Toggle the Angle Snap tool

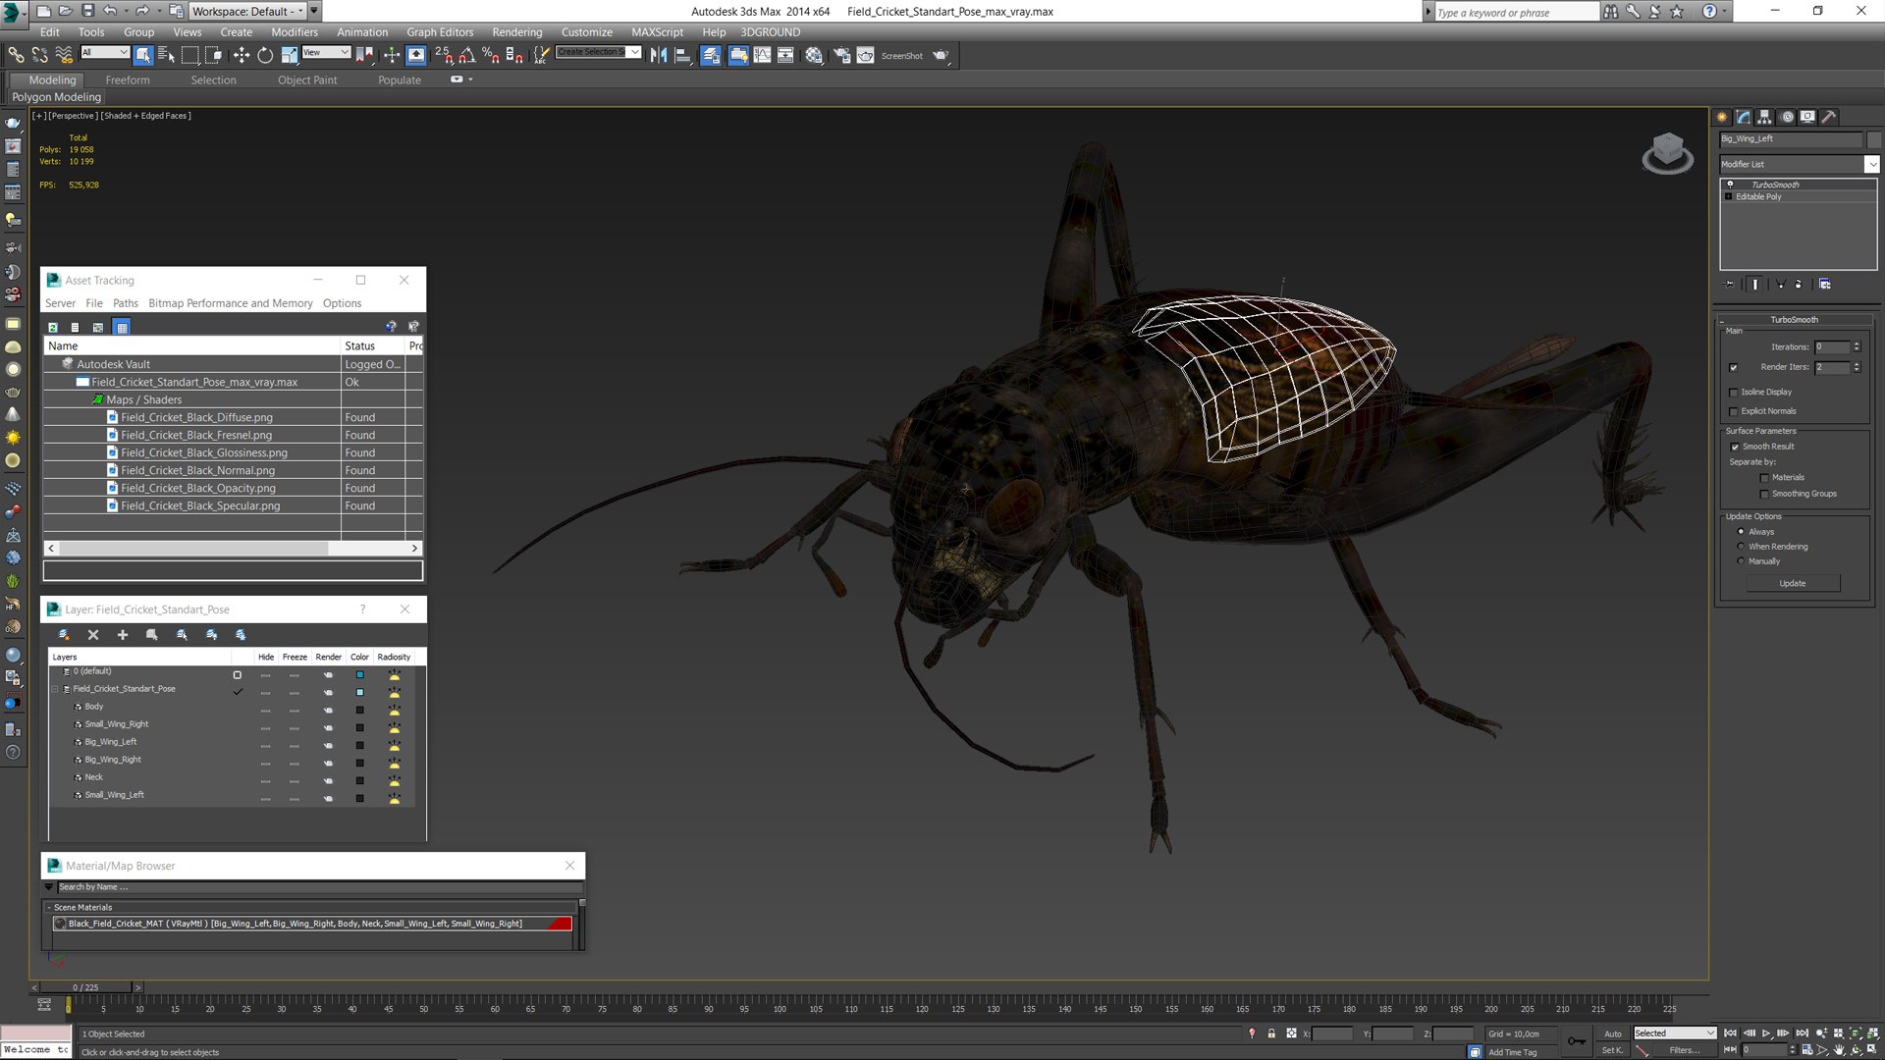point(467,55)
